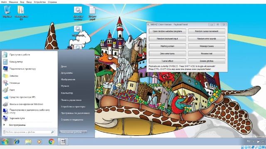
Task: Open the Ввод menu
Action: (x=29, y=2)
